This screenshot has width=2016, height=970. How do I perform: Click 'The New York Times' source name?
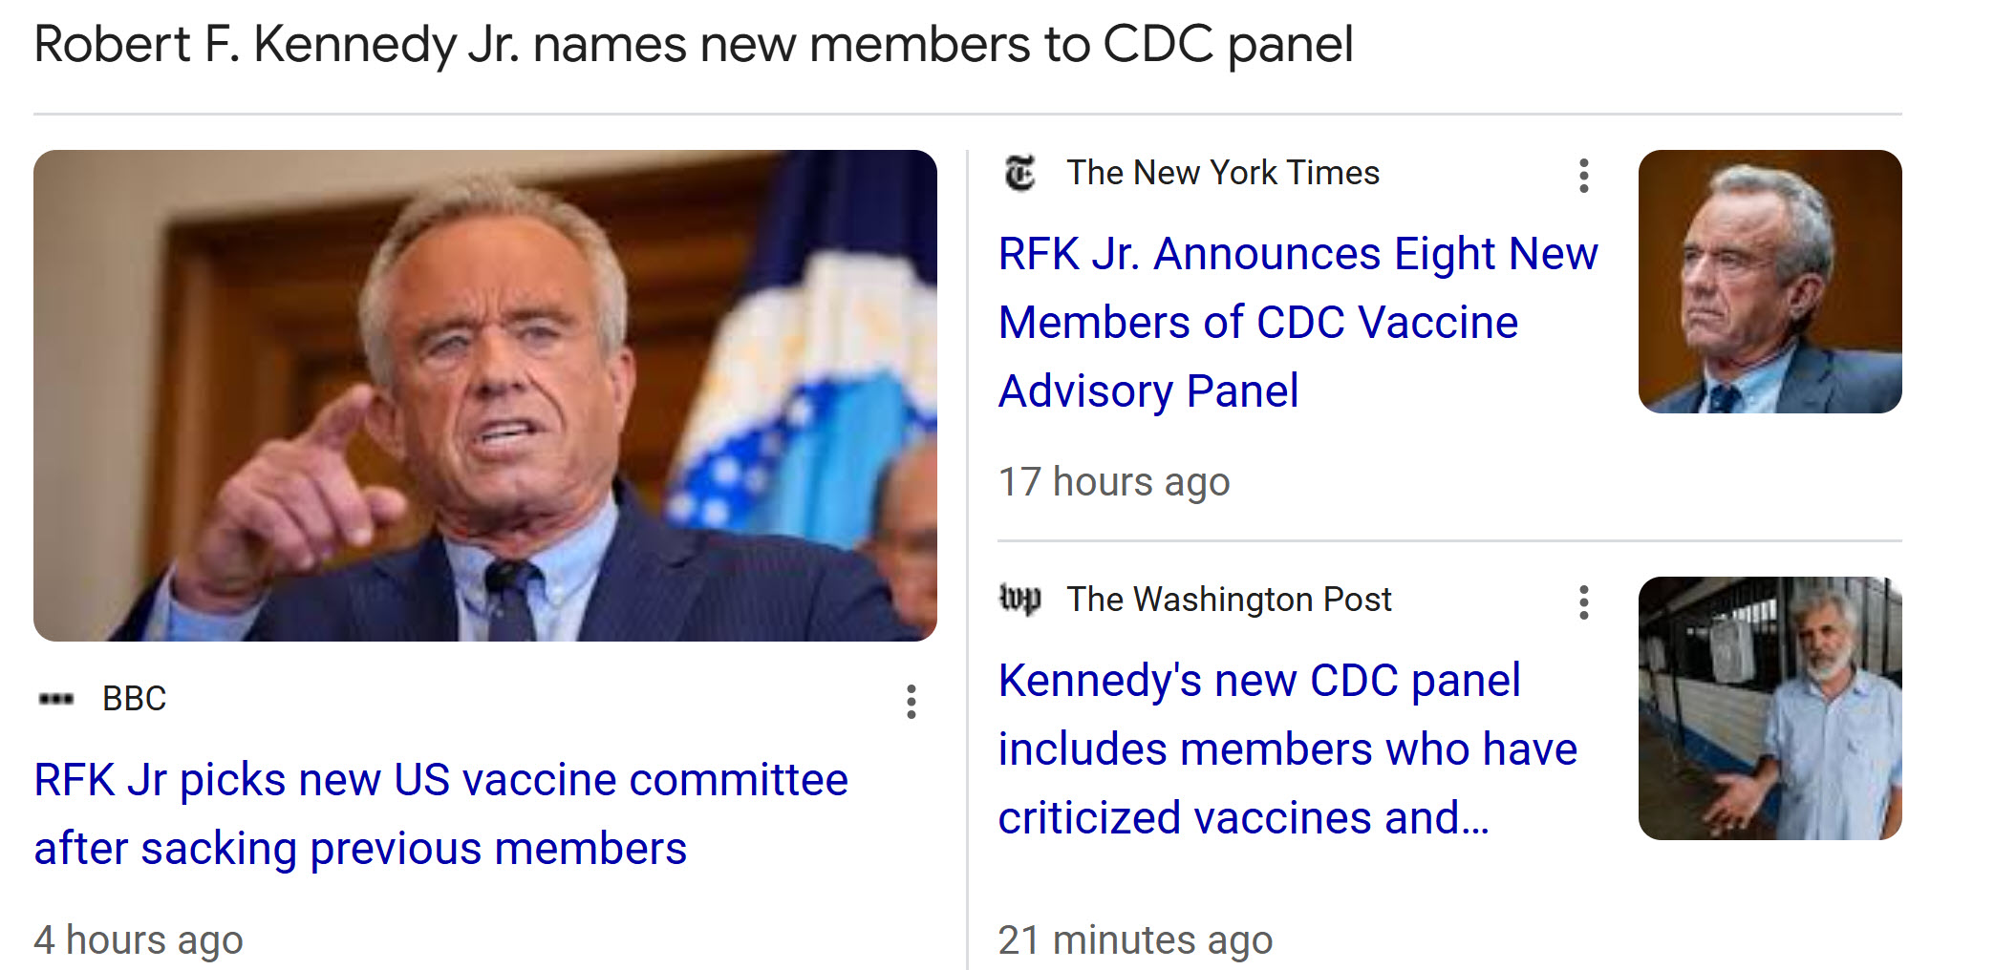coord(1223,173)
